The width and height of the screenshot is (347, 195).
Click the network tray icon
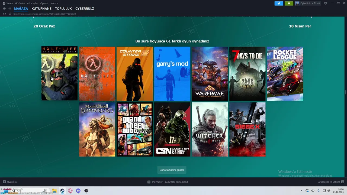click(324, 191)
